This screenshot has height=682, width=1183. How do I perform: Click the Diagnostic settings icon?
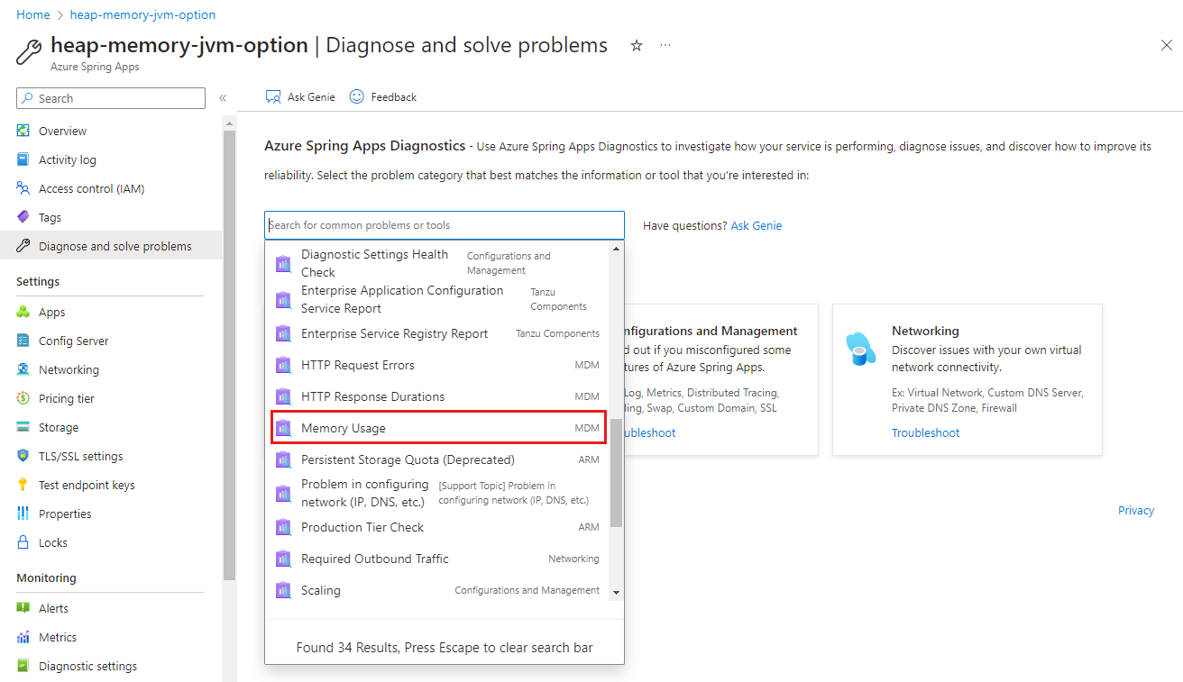[x=23, y=666]
